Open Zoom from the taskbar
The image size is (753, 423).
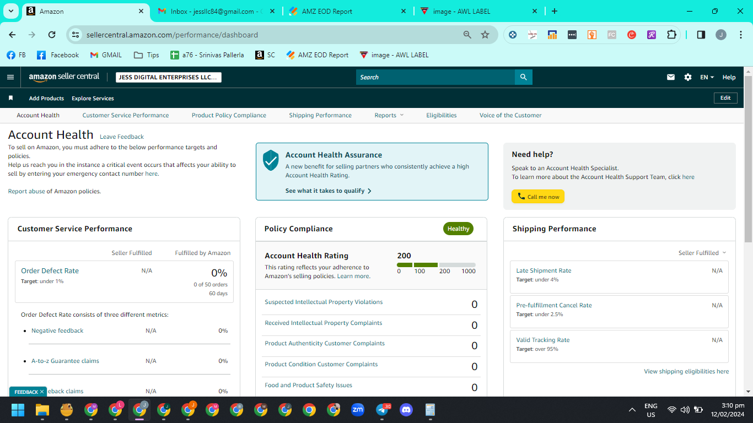point(358,410)
